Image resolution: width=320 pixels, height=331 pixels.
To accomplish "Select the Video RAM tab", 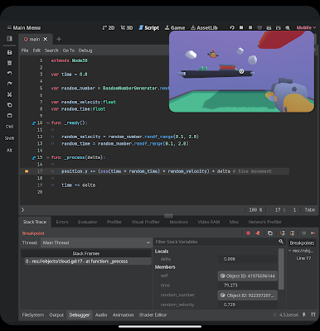I will pos(209,222).
